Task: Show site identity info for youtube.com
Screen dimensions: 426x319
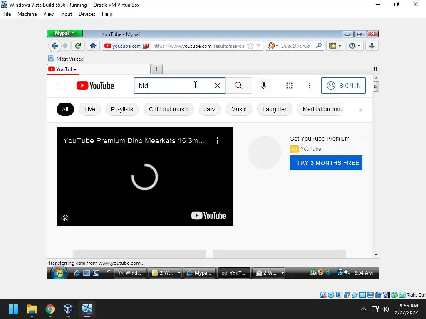Action: tap(126, 46)
